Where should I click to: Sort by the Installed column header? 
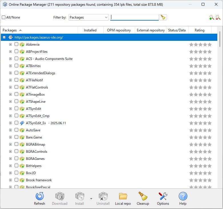click(x=90, y=30)
